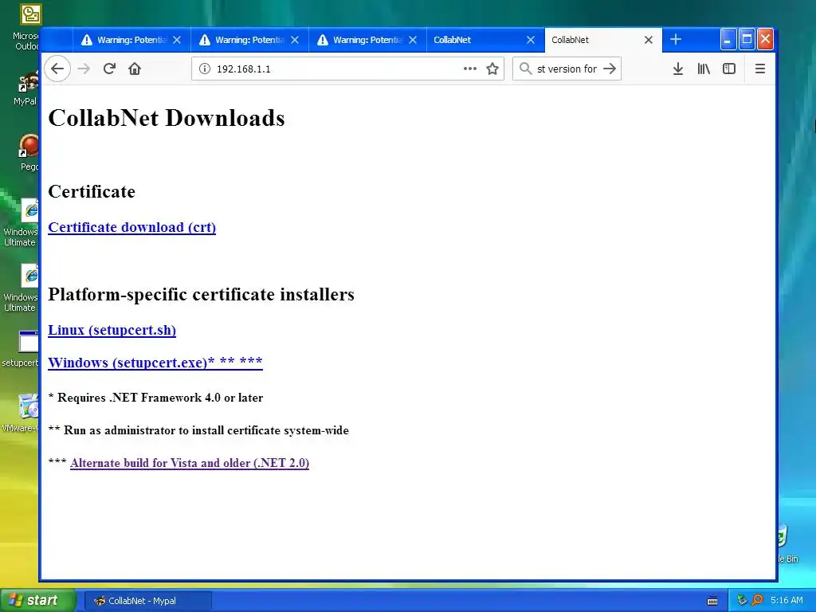The image size is (816, 612).
Task: Switch to third Warning: Potential tab
Action: pos(367,40)
